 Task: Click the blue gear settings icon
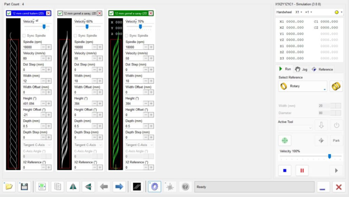(154, 187)
